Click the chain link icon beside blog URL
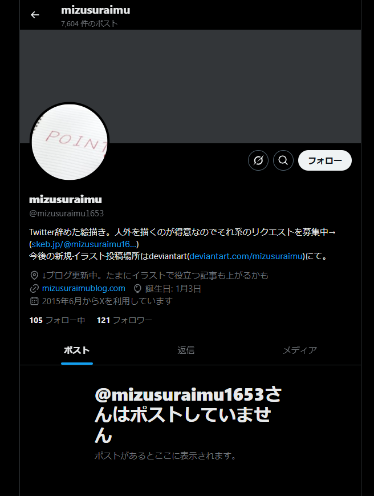374x496 pixels. click(34, 288)
